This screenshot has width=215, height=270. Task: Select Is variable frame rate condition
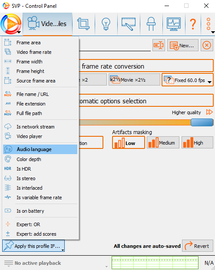point(40,198)
